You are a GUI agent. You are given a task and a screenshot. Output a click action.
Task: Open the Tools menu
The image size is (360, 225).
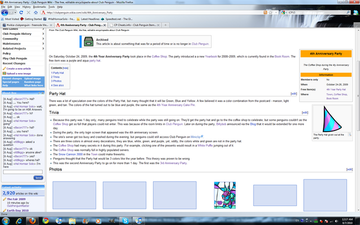[51, 7]
